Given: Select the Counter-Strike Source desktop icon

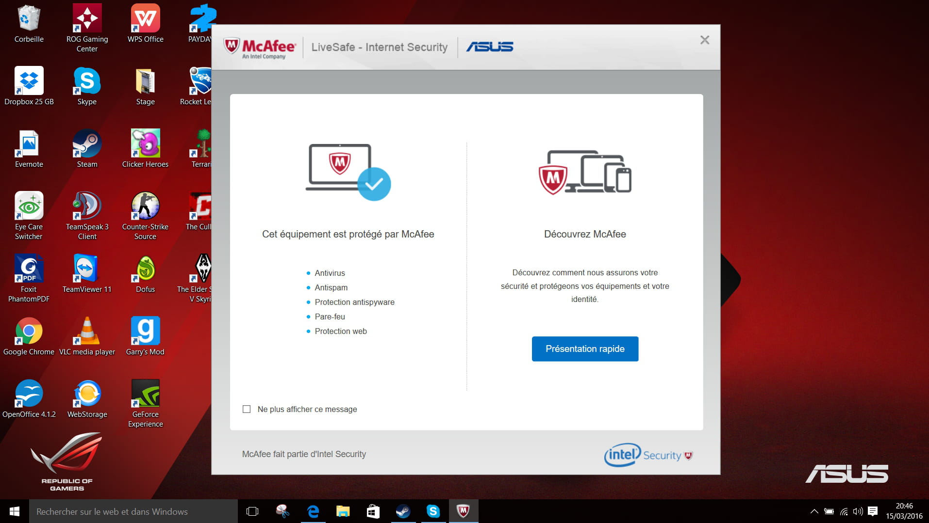Looking at the screenshot, I should click(x=146, y=216).
